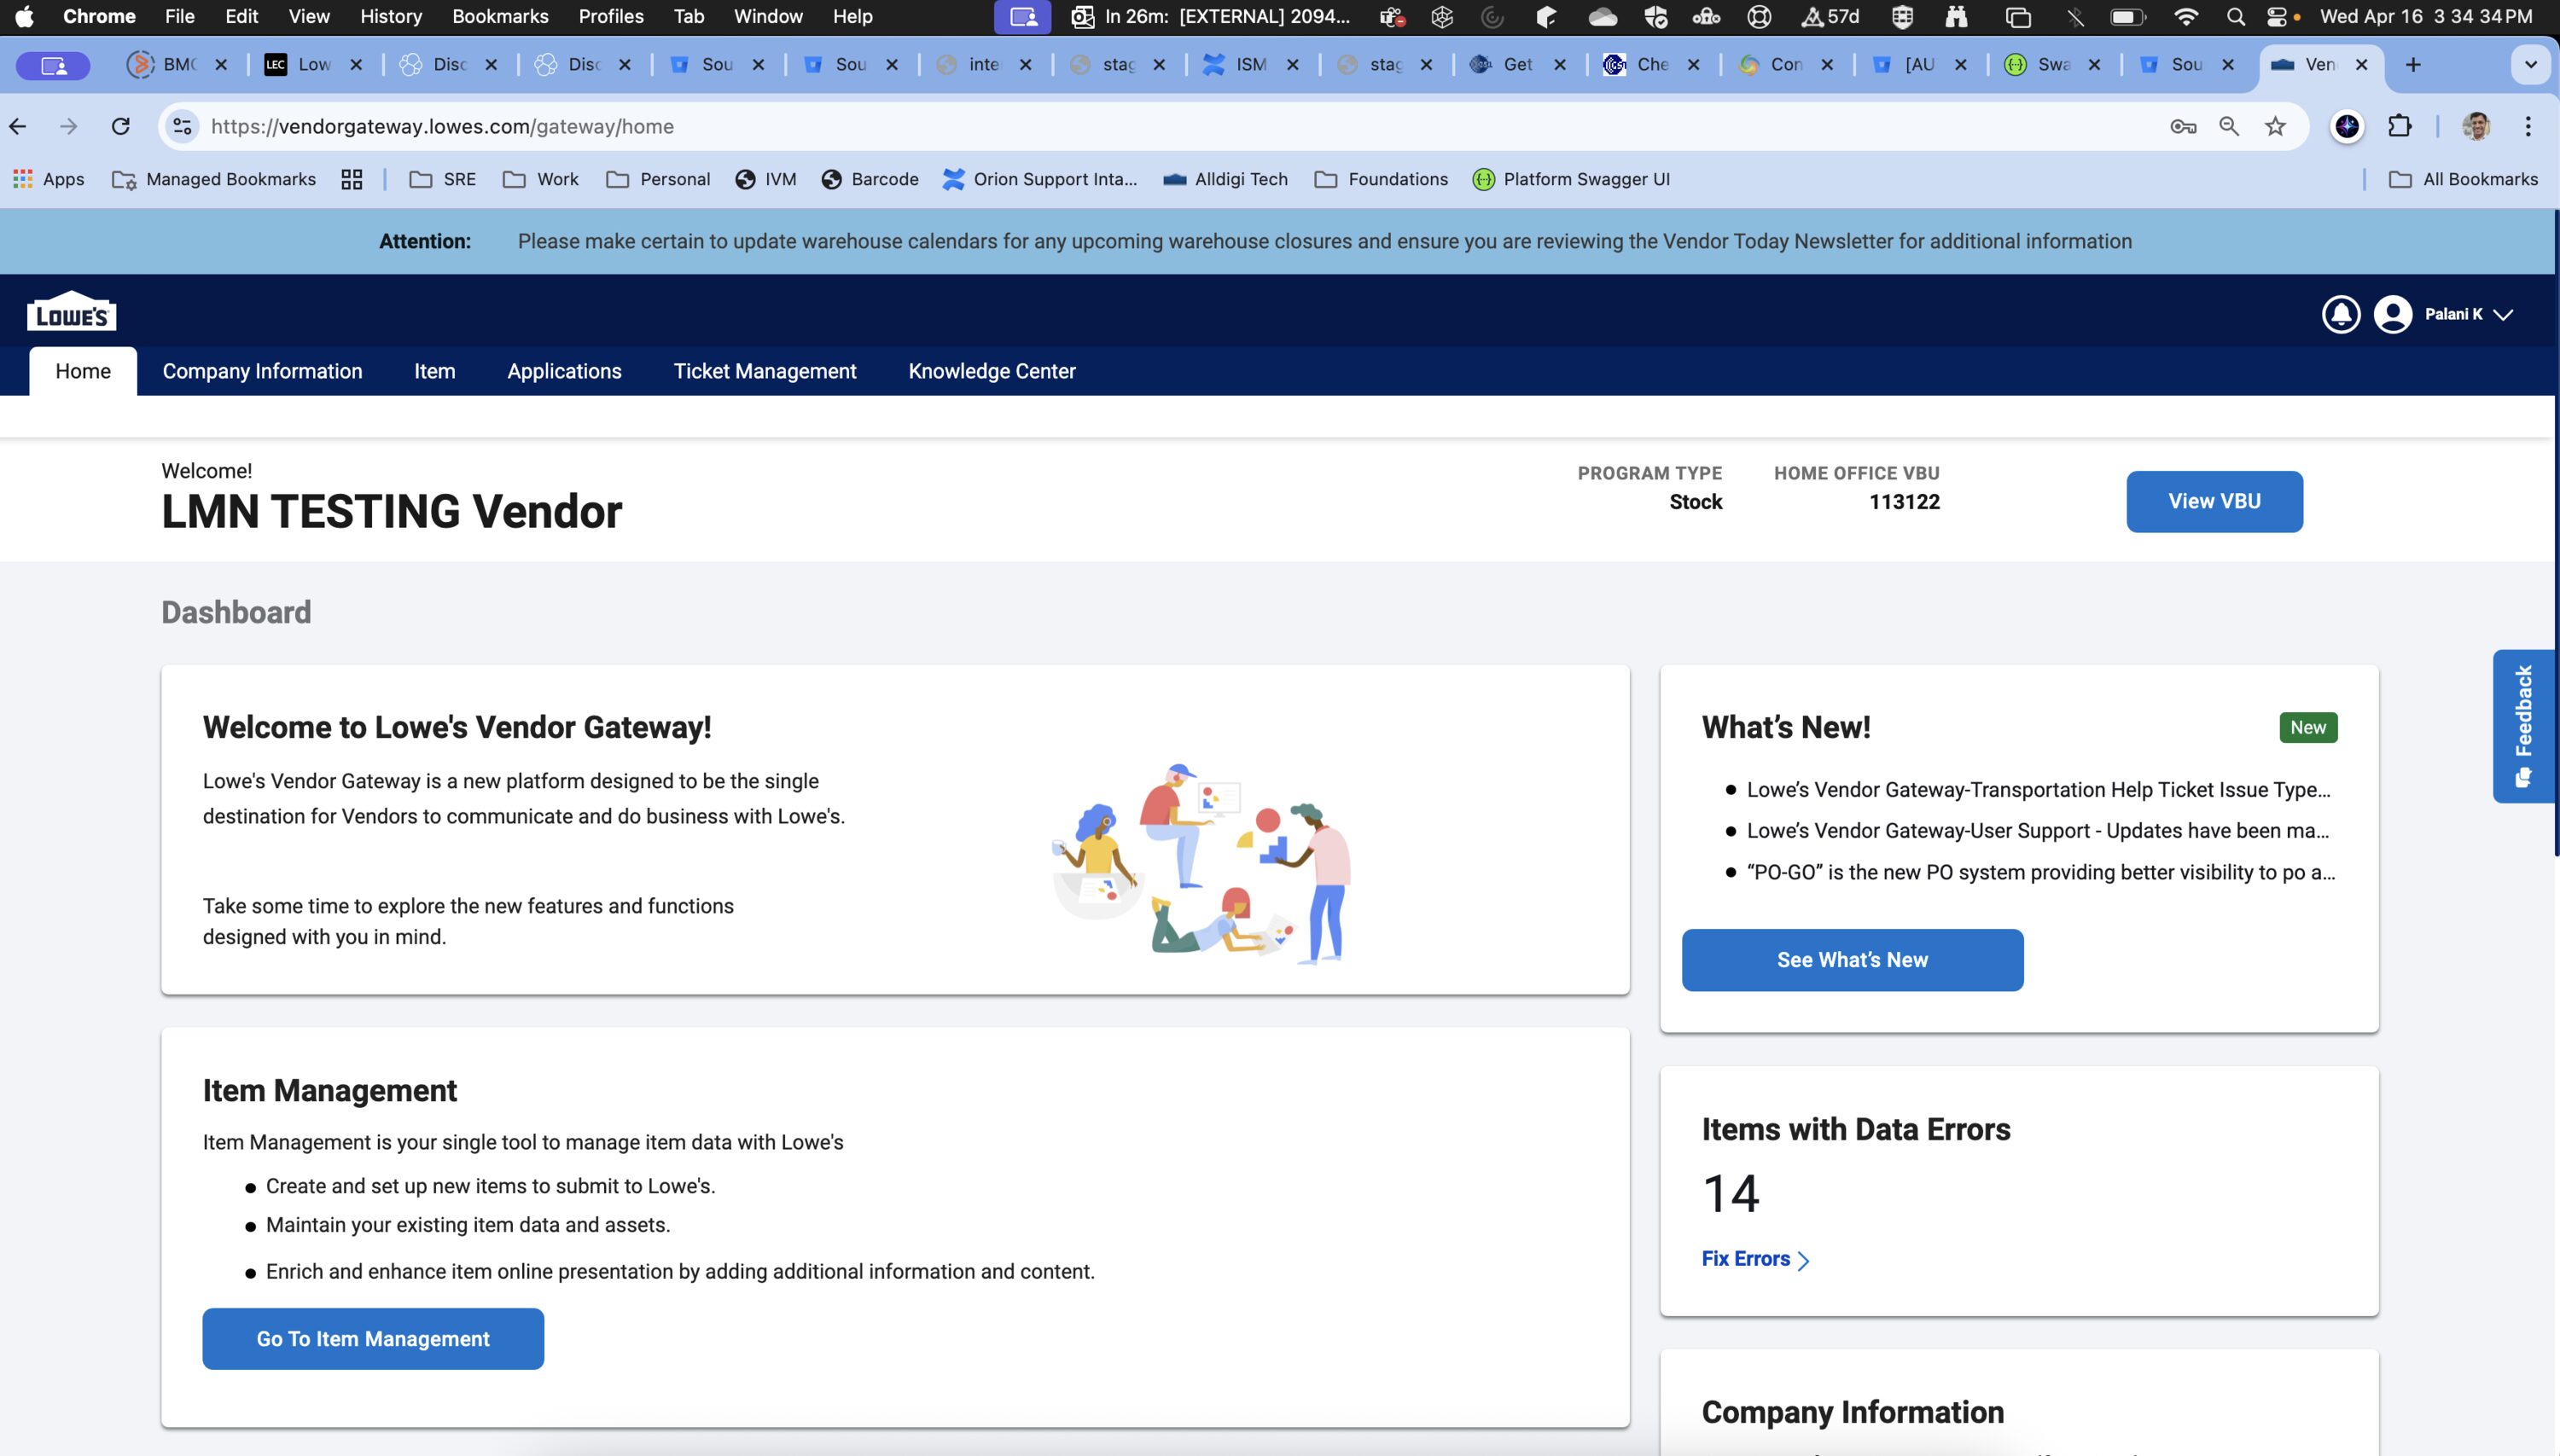The width and height of the screenshot is (2560, 1456).
Task: Switch to the ISM browser tab
Action: click(x=1250, y=65)
